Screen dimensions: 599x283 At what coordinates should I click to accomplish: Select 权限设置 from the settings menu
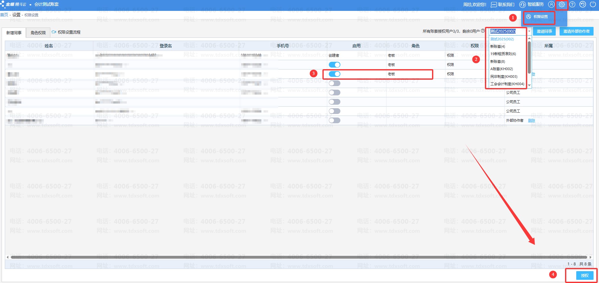[x=540, y=17]
